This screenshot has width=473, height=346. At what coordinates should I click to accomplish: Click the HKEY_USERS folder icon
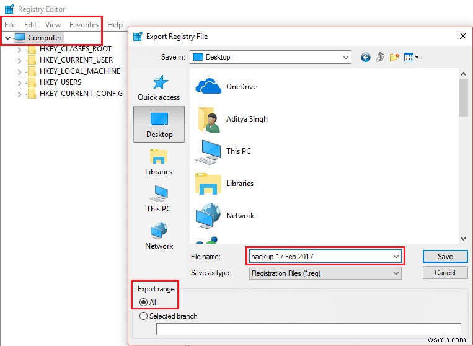32,82
